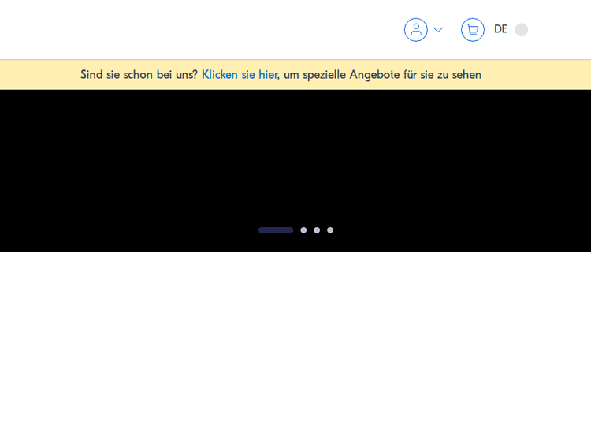Go to the last carousel slide dot
The height and width of the screenshot is (444, 591).
pyautogui.click(x=330, y=230)
